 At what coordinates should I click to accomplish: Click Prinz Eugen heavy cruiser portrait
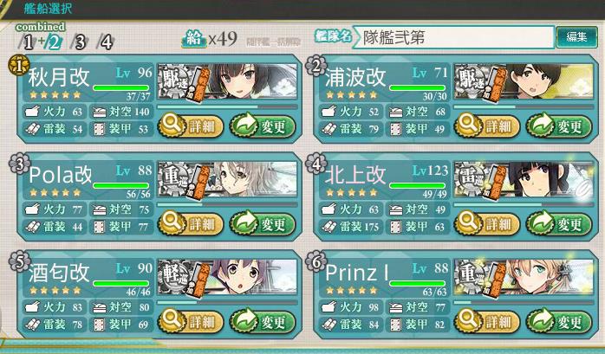[524, 278]
